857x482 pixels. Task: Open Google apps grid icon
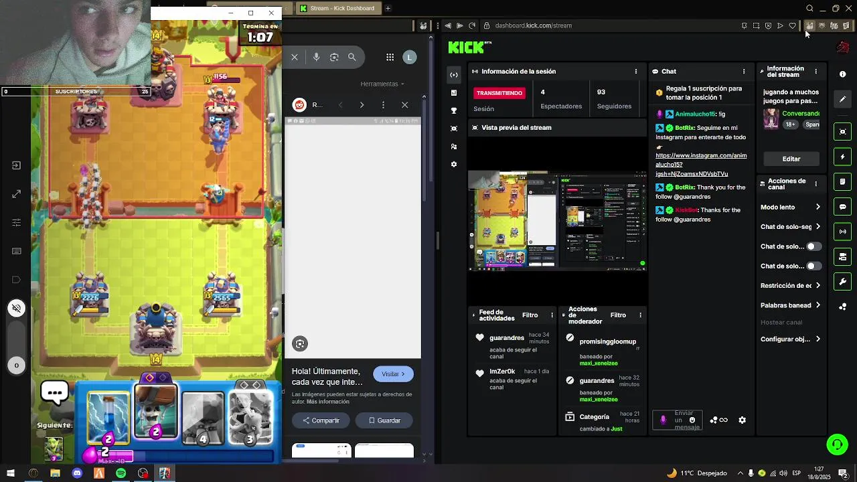click(x=390, y=57)
